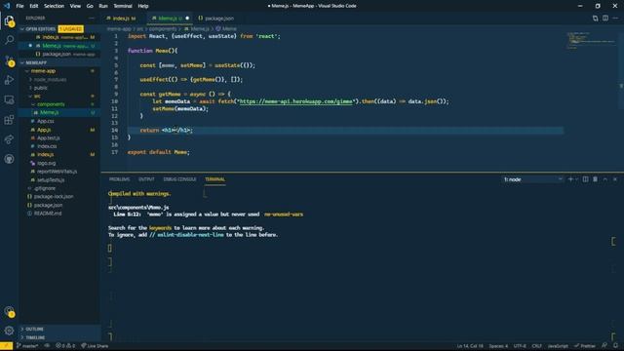The width and height of the screenshot is (624, 351).
Task: Open the GitHub view icon
Action: (x=9, y=159)
